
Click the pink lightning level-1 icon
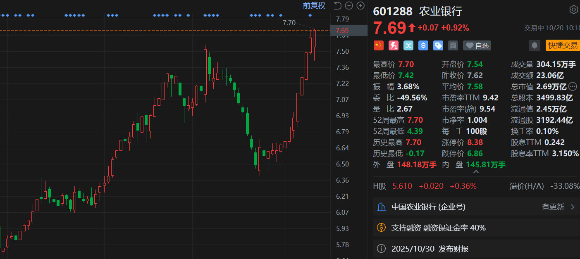pos(393,45)
